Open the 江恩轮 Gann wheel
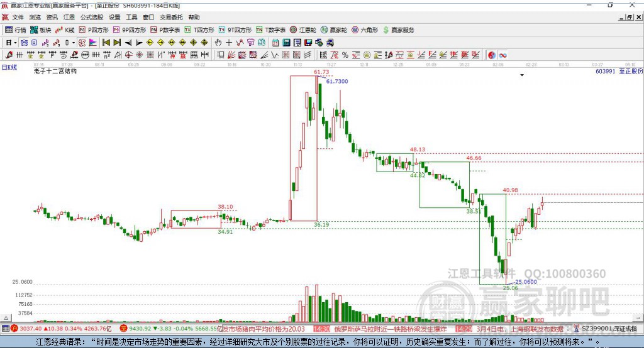The image size is (644, 348). (x=303, y=30)
